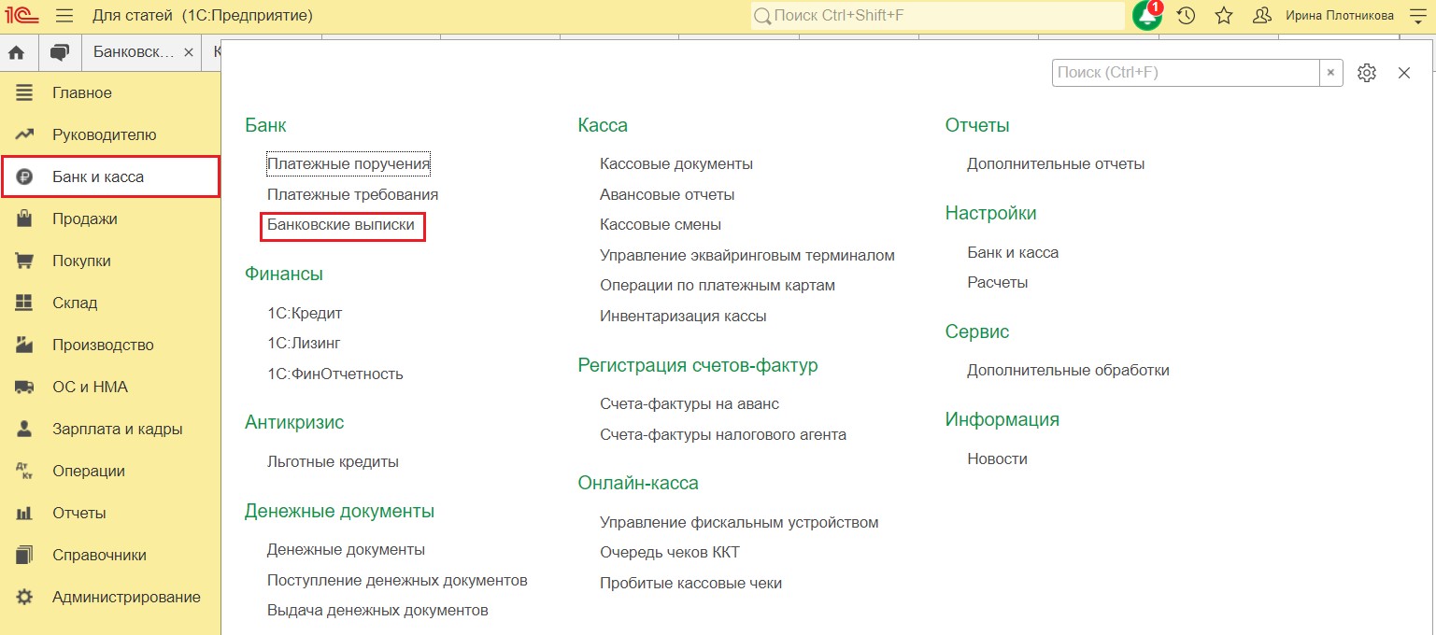Open 1С:ФинОтчетность link

pos(335,374)
